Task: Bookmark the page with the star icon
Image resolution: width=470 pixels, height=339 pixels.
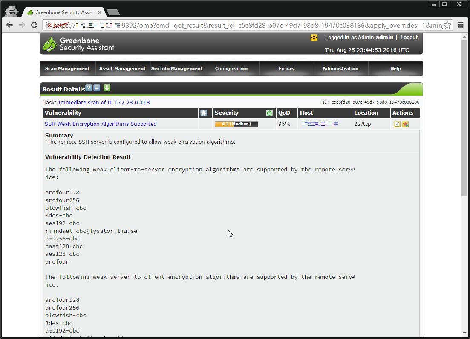Action: tap(447, 25)
